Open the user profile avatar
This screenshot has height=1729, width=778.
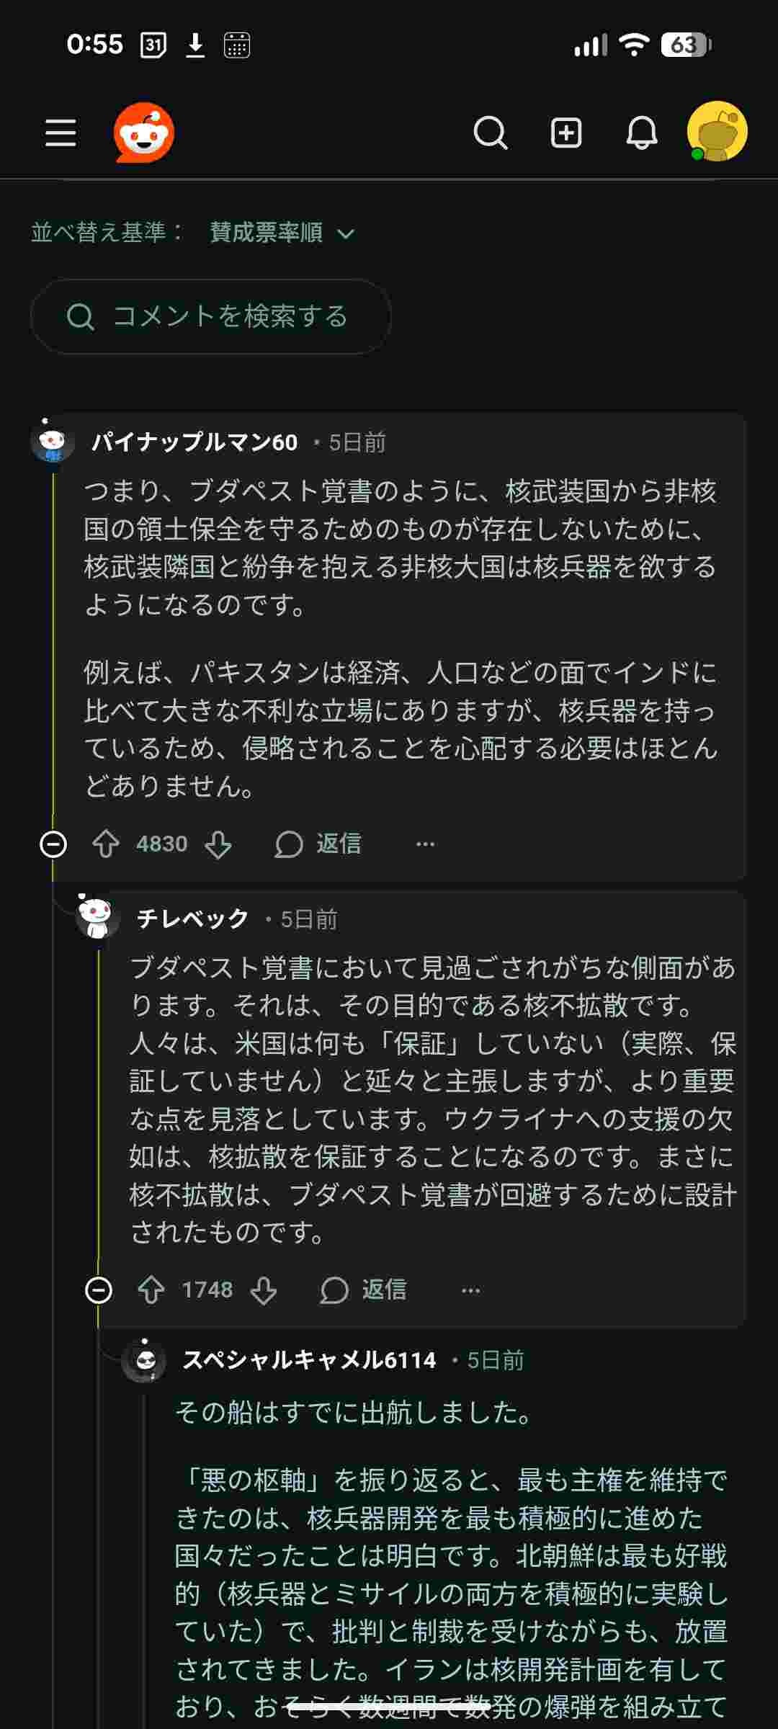pos(717,132)
